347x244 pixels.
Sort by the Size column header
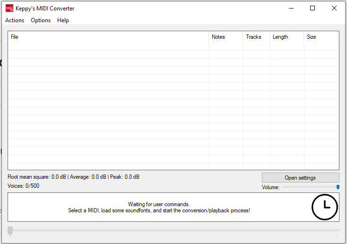point(320,37)
